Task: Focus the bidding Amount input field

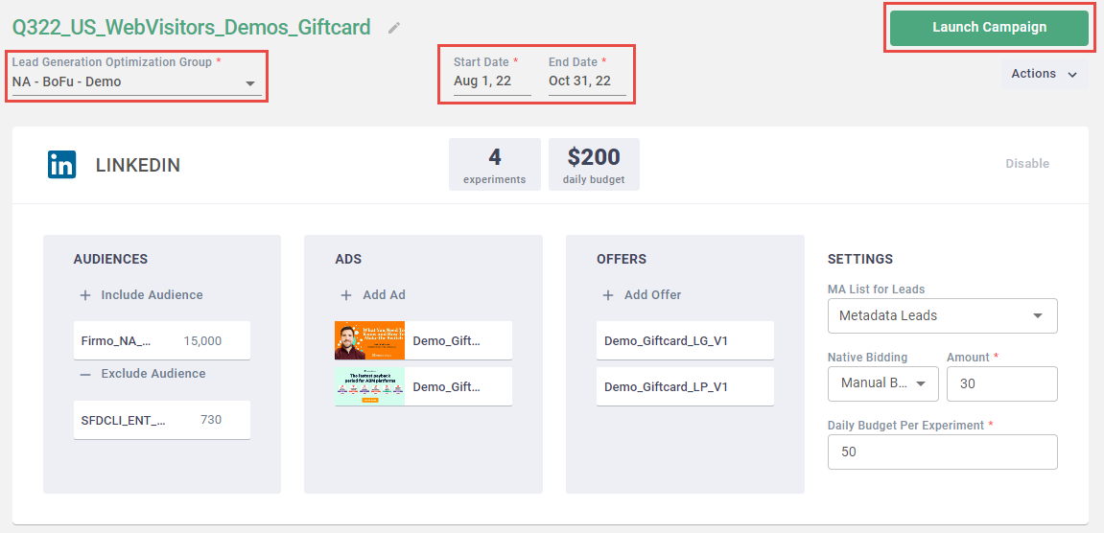Action: 1000,383
